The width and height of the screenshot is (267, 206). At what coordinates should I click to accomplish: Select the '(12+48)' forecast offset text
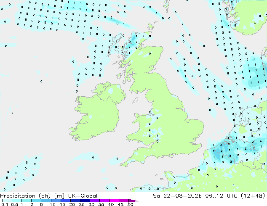(253, 196)
